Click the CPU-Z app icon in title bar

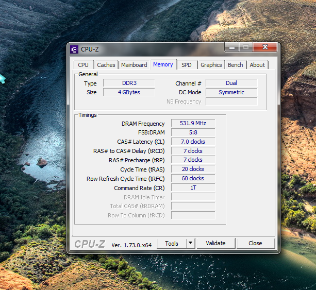[x=74, y=49]
